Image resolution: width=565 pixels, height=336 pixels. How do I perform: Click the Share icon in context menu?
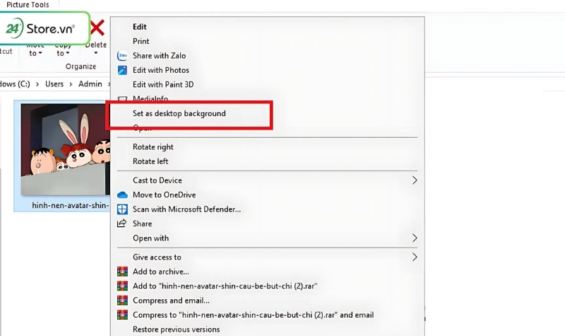point(121,224)
